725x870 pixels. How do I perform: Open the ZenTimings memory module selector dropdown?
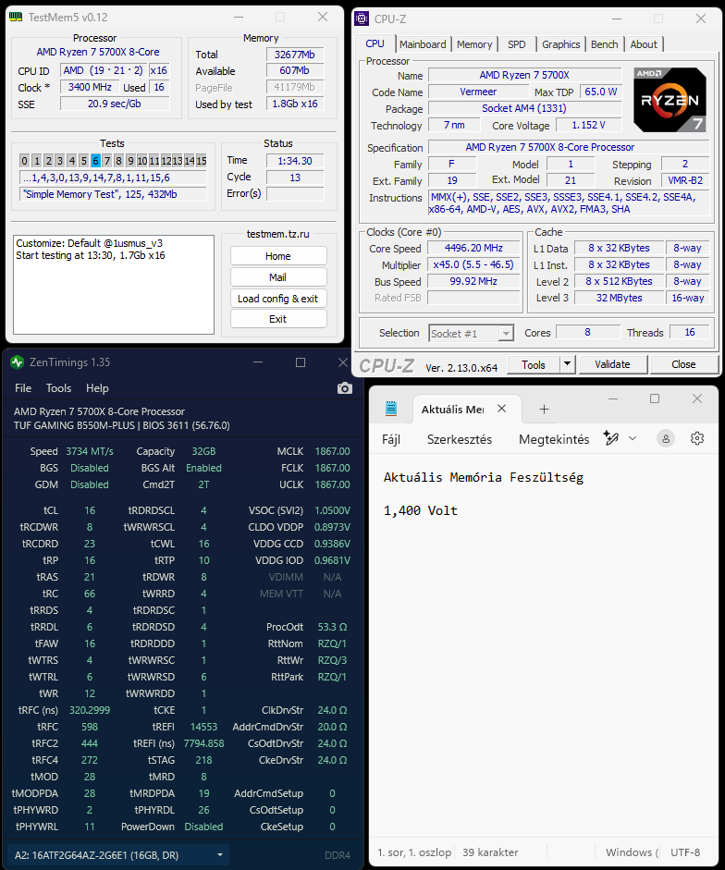[118, 855]
